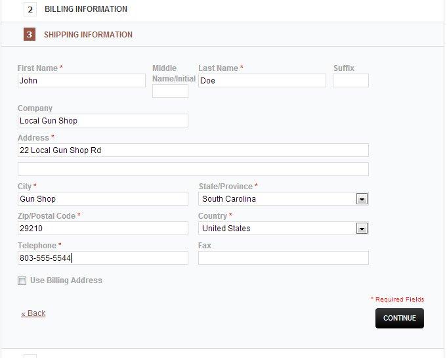Click the step 3 number badge

(30, 34)
